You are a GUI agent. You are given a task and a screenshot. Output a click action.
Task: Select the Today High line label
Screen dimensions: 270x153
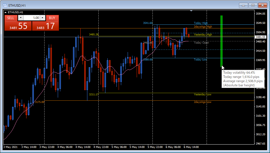pos(201,23)
